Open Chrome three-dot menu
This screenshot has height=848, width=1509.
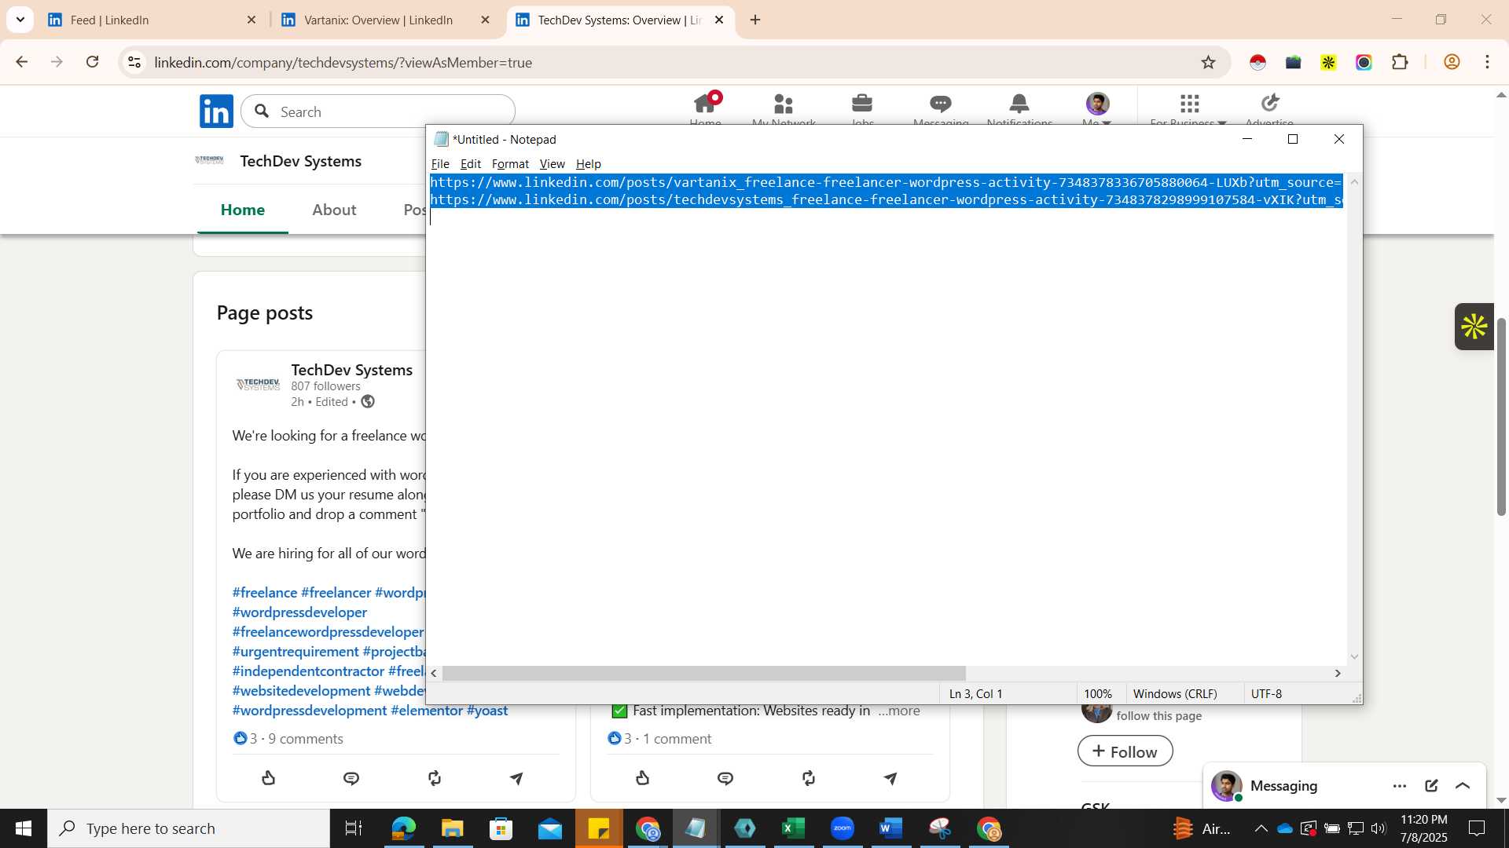point(1487,62)
